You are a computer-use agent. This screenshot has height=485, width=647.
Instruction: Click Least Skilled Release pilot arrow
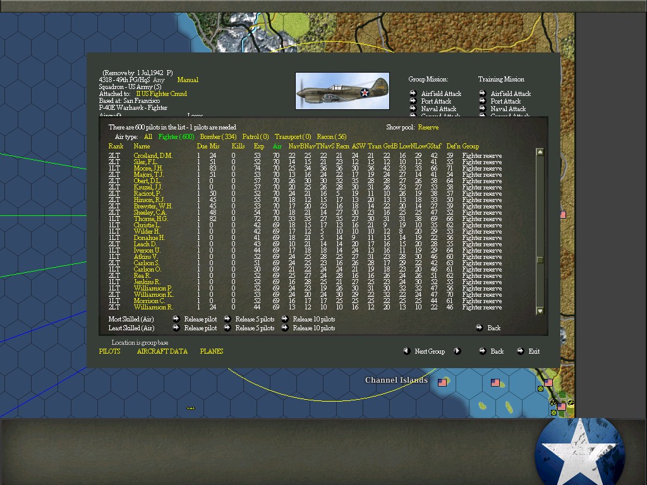coord(176,328)
